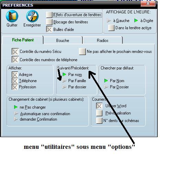This screenshot has height=177, width=194.
Task: Switch to the Bouche tab
Action: click(63, 40)
